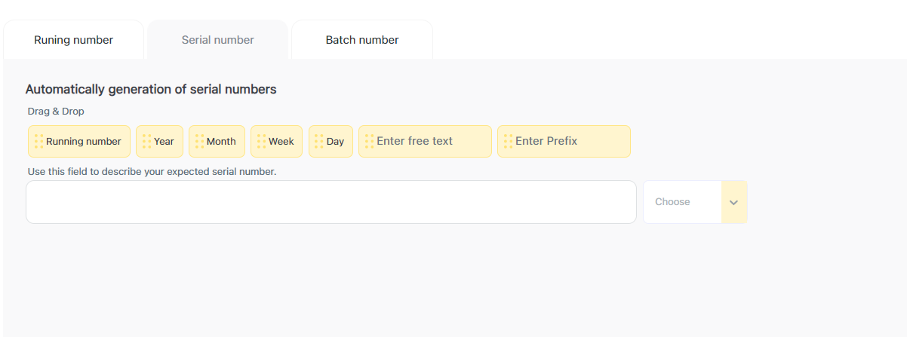Click the Week chip drag handle
This screenshot has height=337, width=907.
point(261,141)
